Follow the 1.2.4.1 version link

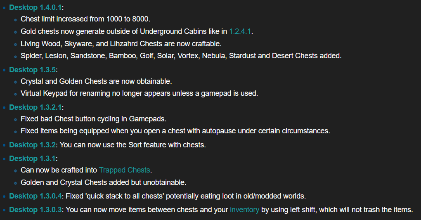[x=240, y=31]
